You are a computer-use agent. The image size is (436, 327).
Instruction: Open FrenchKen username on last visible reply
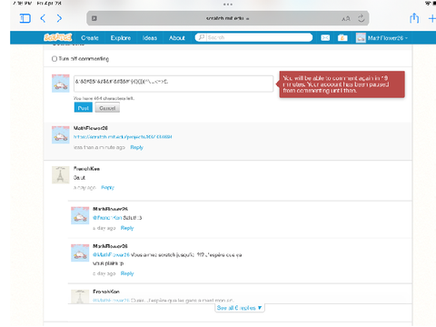click(x=106, y=292)
